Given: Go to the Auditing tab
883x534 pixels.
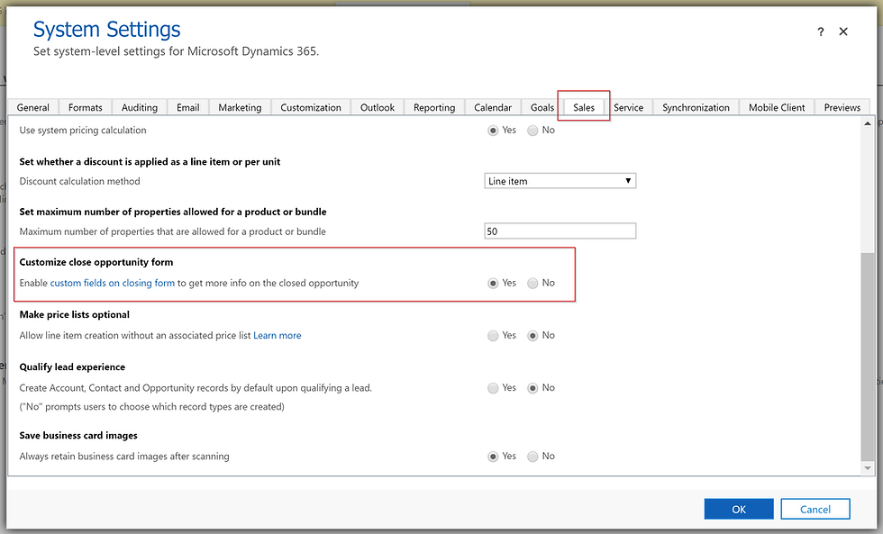Looking at the screenshot, I should (x=139, y=107).
